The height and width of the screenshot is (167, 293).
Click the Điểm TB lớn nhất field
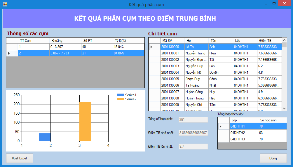[193, 147]
